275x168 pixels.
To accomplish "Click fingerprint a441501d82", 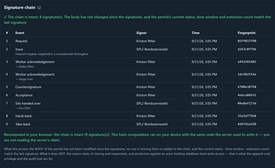I will coord(247,62).
